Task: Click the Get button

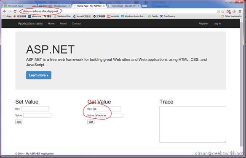Action: (x=91, y=122)
